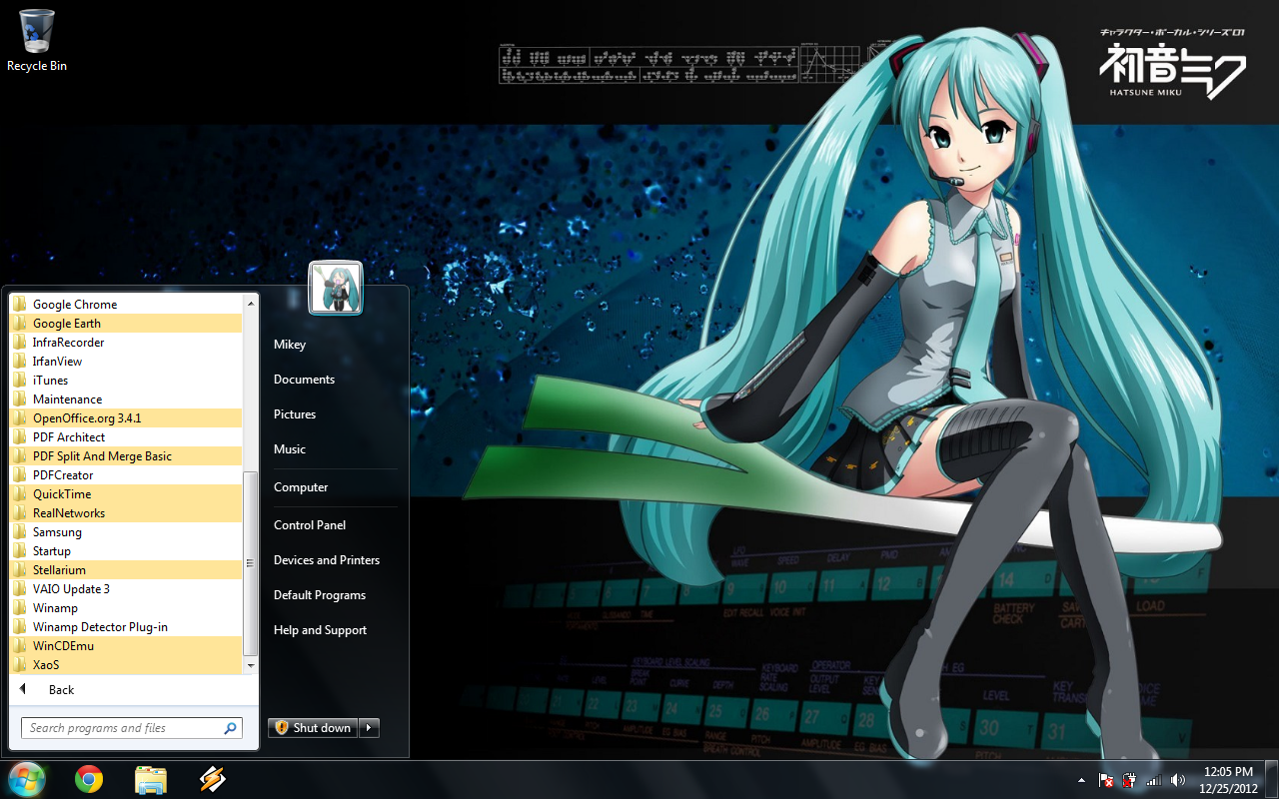This screenshot has width=1279, height=799.
Task: Click the network signal tray icon
Action: pyautogui.click(x=1154, y=780)
